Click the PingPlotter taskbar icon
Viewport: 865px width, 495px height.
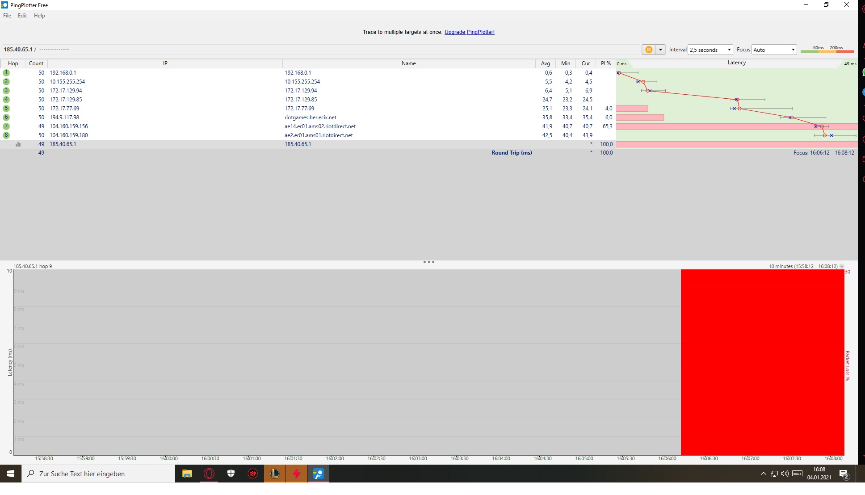[318, 474]
